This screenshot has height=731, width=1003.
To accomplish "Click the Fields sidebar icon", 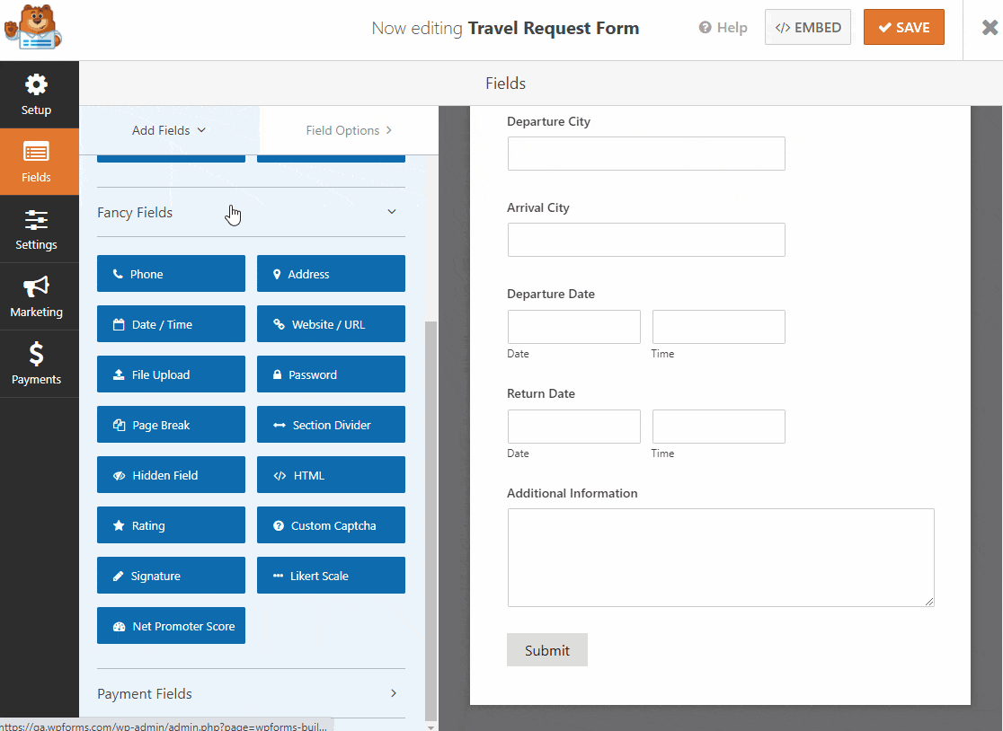I will [37, 162].
